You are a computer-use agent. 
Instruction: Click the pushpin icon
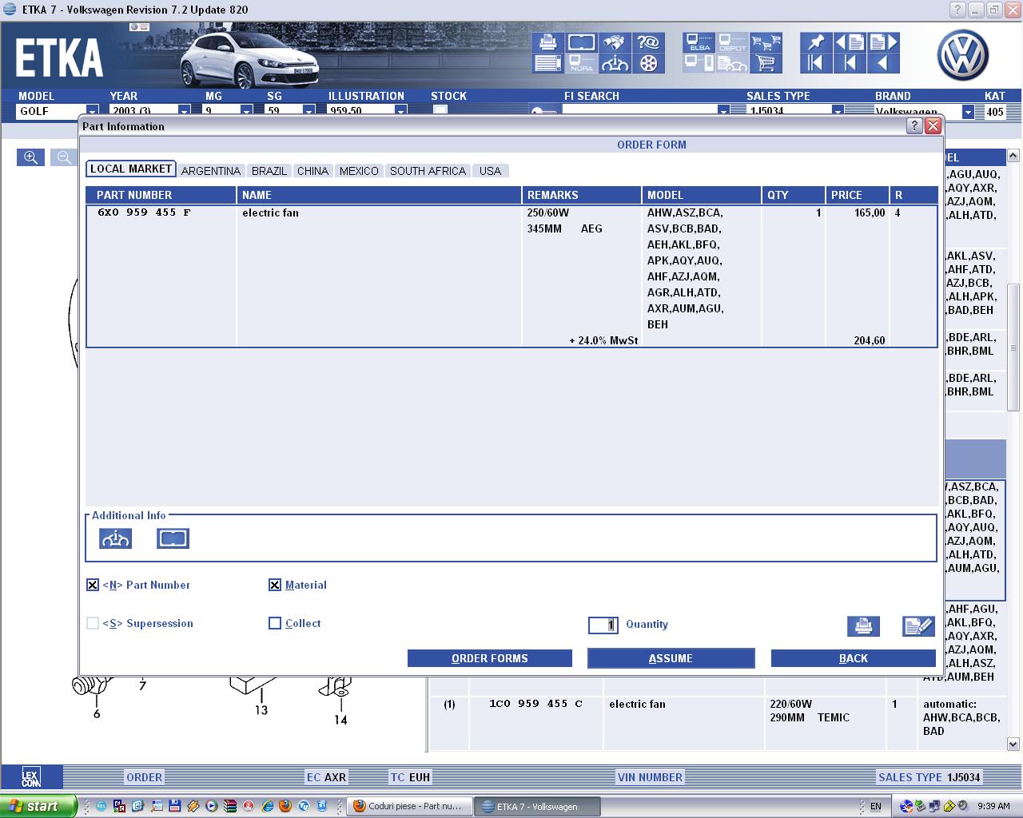coord(816,42)
